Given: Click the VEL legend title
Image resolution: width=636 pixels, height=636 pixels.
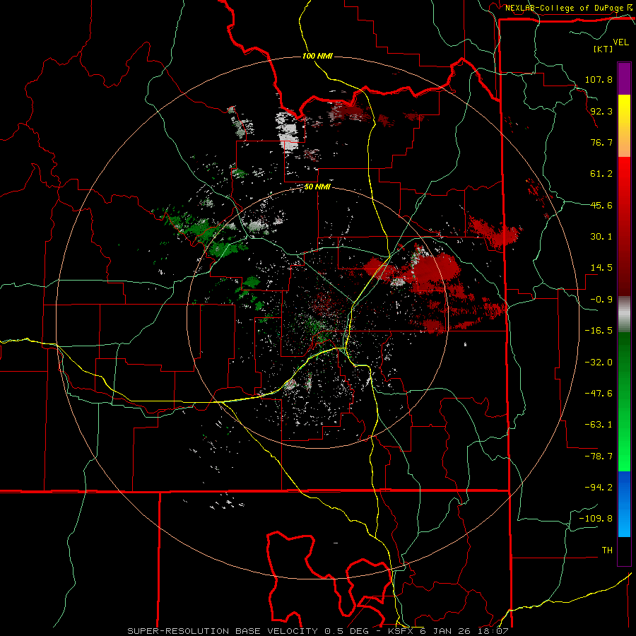Looking at the screenshot, I should click(x=620, y=42).
